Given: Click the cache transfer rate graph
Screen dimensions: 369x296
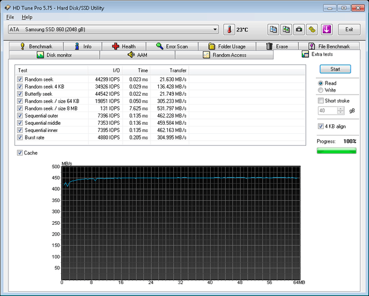Looking at the screenshot, I should tap(181, 223).
